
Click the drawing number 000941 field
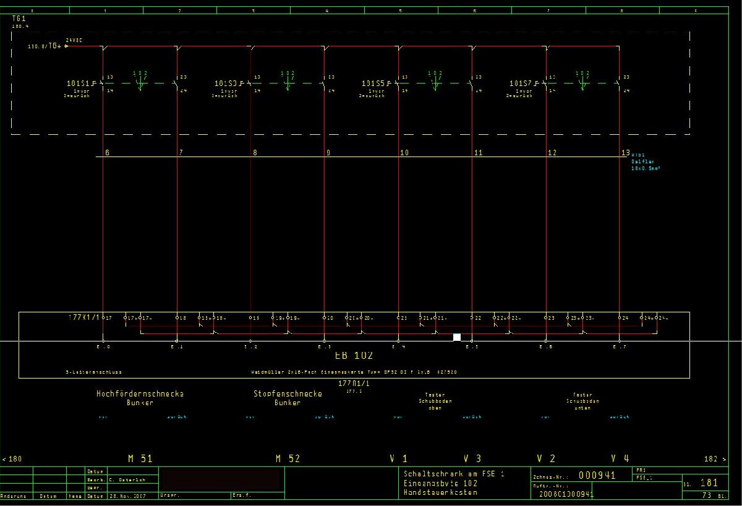(597, 476)
